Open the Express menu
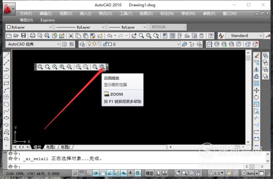 [x=47, y=20]
